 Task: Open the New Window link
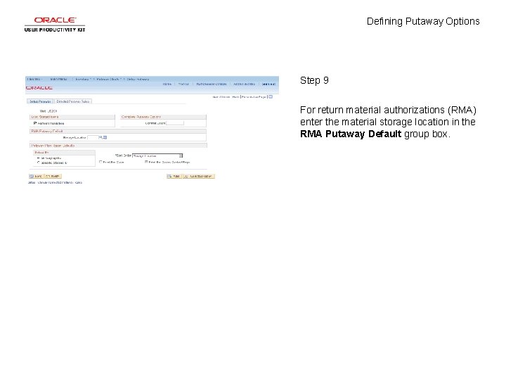(221, 97)
